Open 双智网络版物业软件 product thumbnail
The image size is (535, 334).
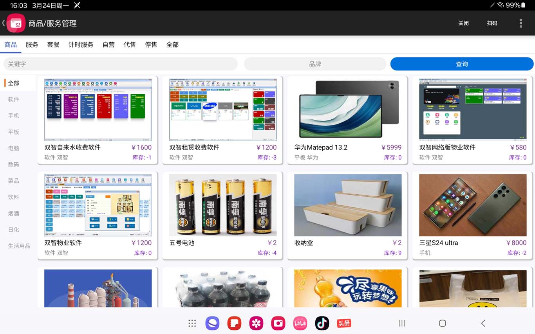tap(473, 110)
